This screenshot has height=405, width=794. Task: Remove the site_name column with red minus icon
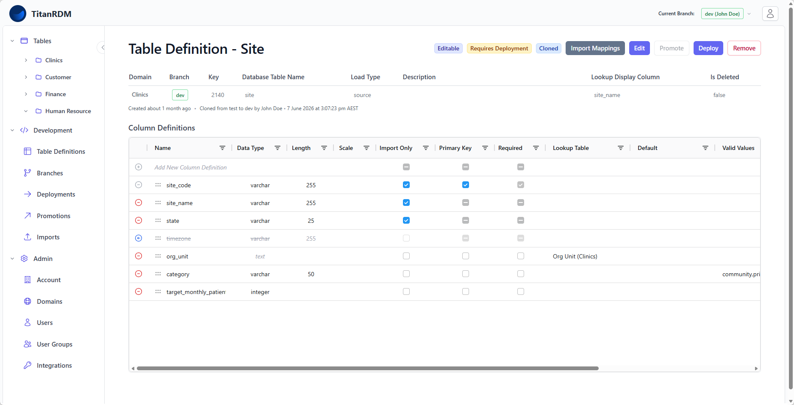pos(139,202)
